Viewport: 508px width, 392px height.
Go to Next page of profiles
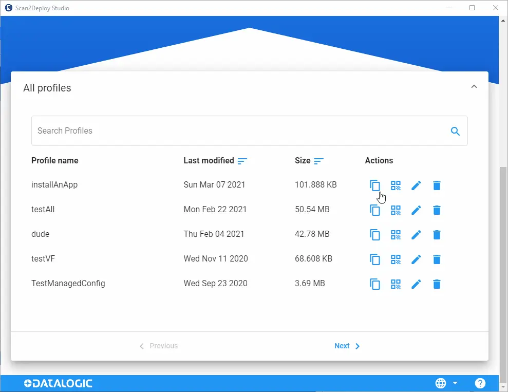[x=347, y=346]
